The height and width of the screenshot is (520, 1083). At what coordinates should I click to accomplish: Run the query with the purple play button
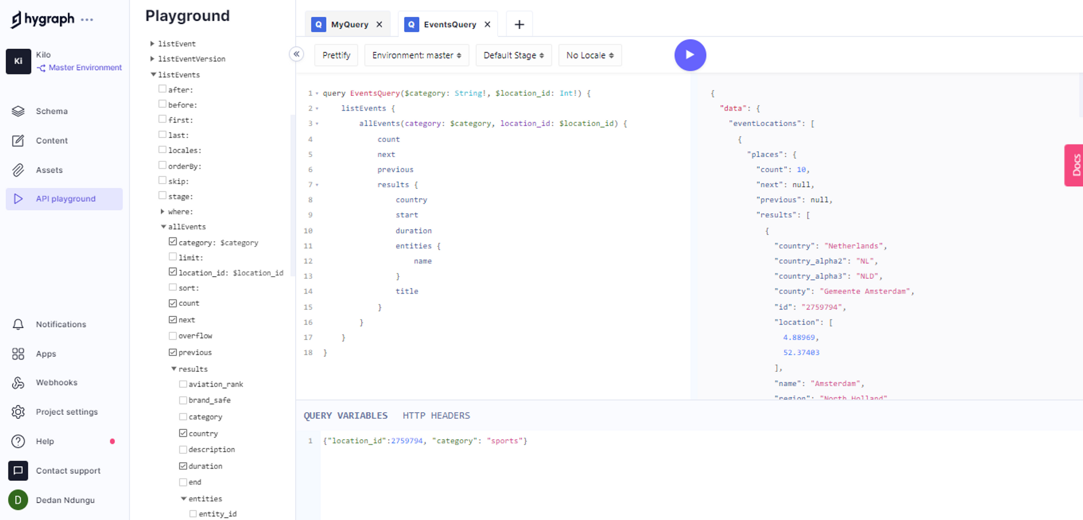point(690,55)
